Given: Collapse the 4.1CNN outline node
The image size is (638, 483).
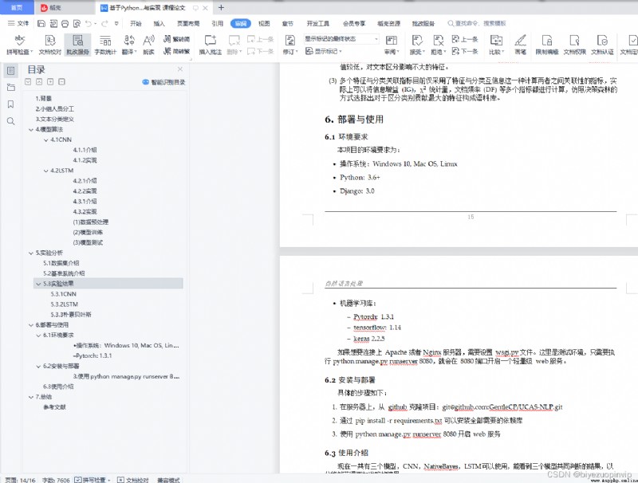Looking at the screenshot, I should click(46, 139).
